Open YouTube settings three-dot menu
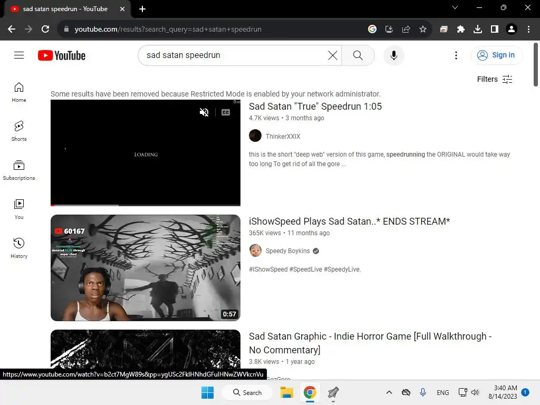The width and height of the screenshot is (540, 405). tap(456, 55)
